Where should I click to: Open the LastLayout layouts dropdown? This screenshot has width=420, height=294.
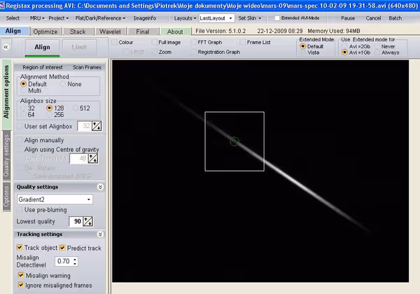point(229,17)
